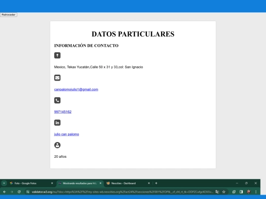Toggle the browser side panel icon
The width and height of the screenshot is (266, 199).
tap(241, 192)
